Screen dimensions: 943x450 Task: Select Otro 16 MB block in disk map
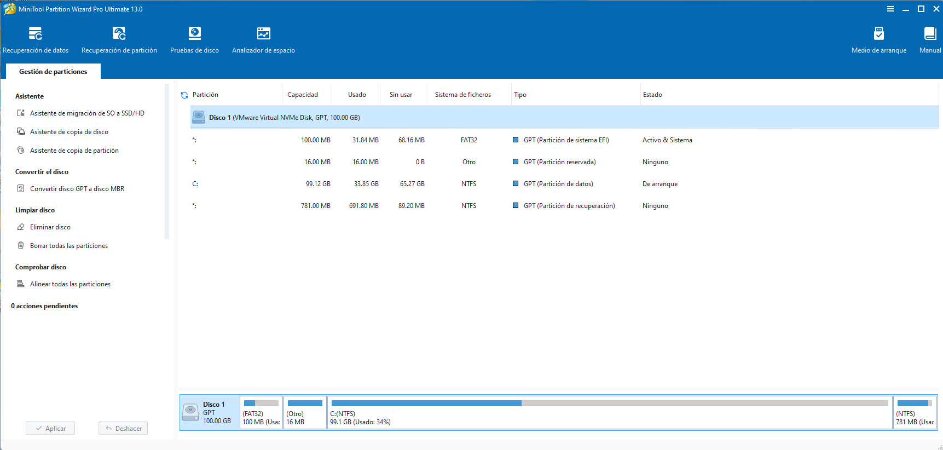click(x=305, y=412)
